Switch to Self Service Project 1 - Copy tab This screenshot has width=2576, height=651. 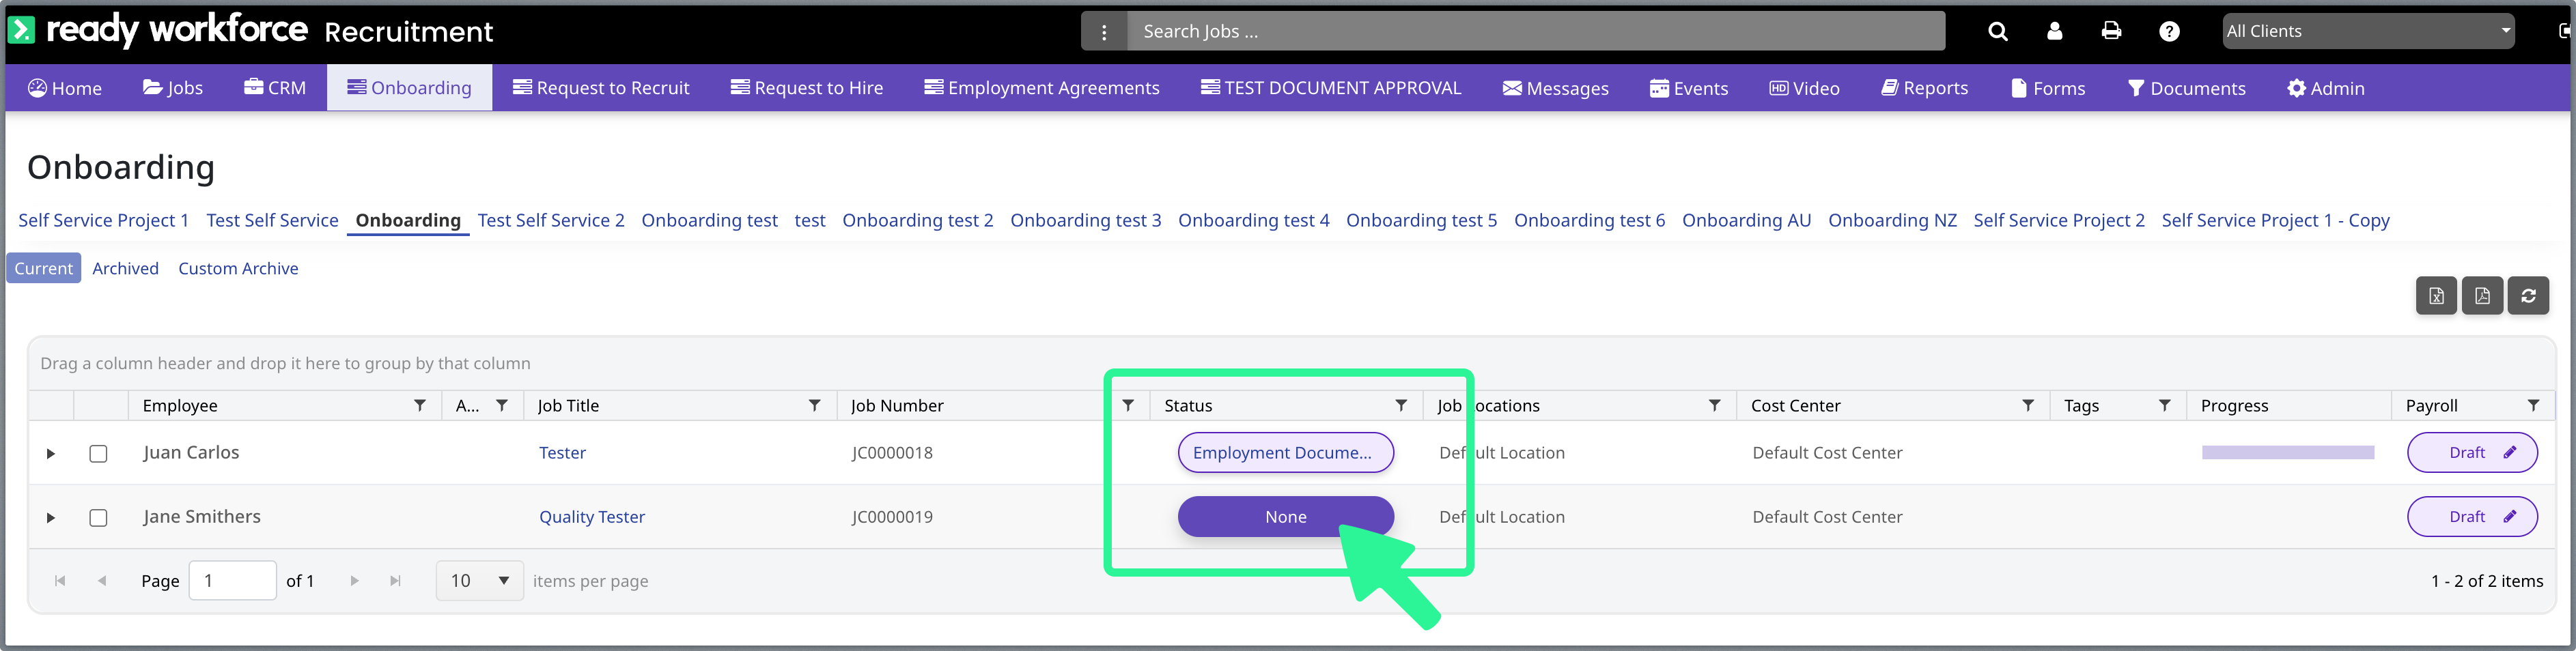(2275, 220)
